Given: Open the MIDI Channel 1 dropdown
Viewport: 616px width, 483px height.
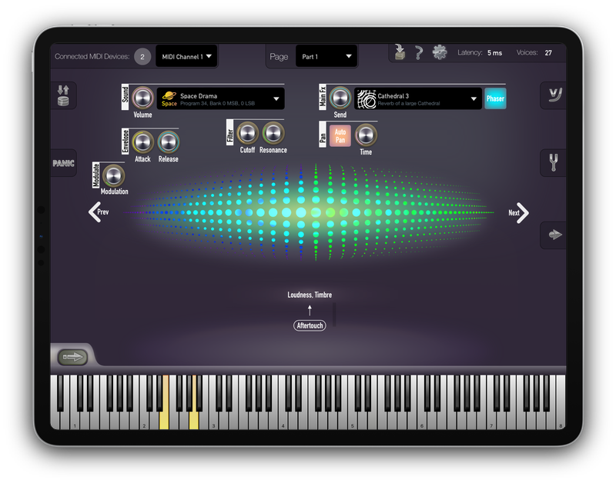Looking at the screenshot, I should tap(186, 56).
